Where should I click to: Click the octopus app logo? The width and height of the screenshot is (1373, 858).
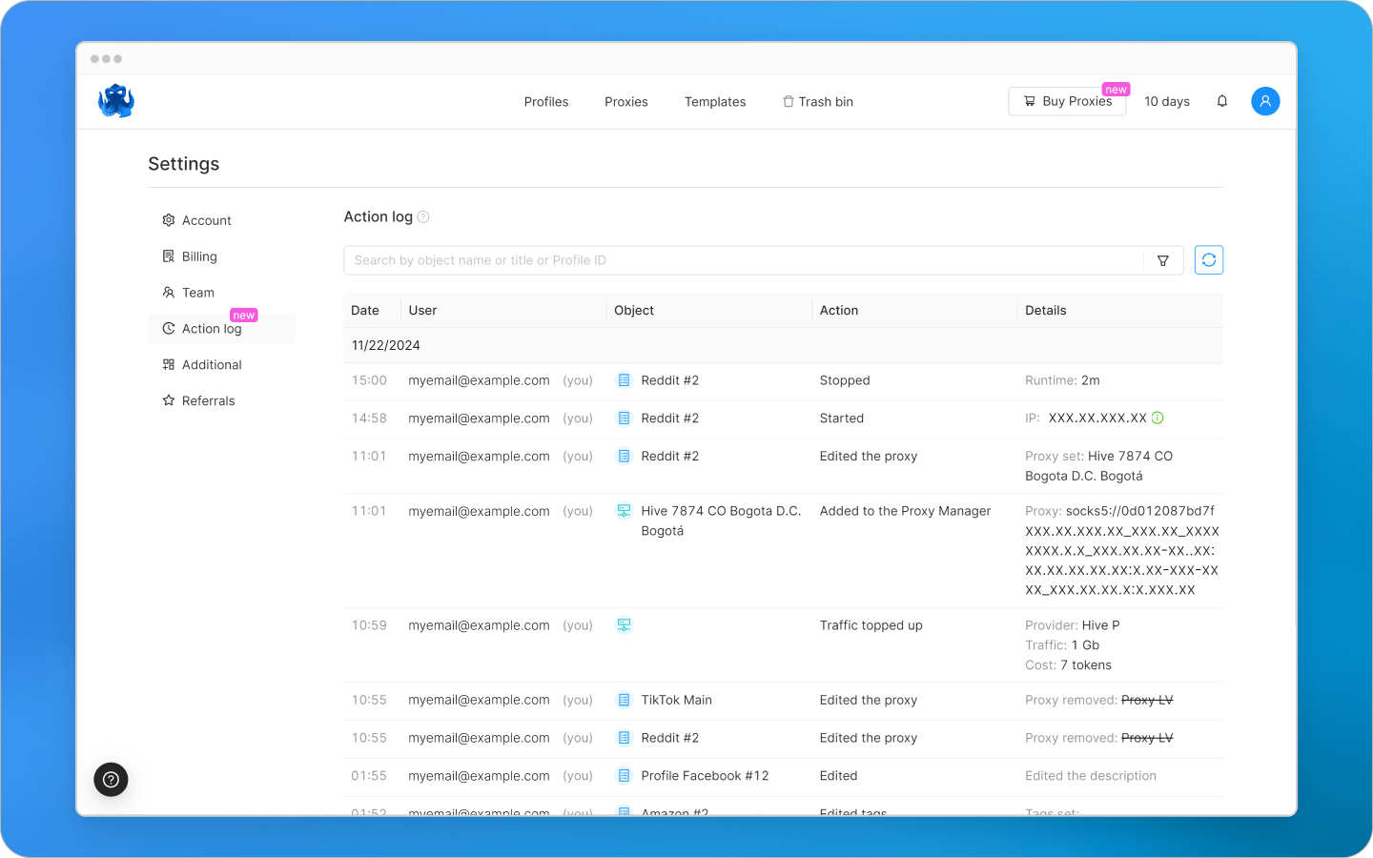coord(115,100)
